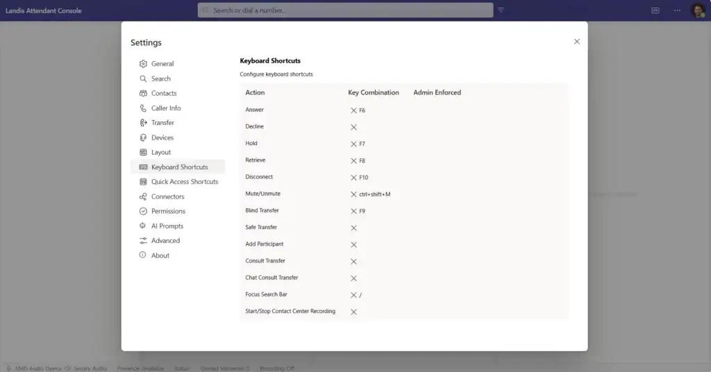Click Presence: Available in status bar
This screenshot has height=372, width=711.
tap(140, 369)
